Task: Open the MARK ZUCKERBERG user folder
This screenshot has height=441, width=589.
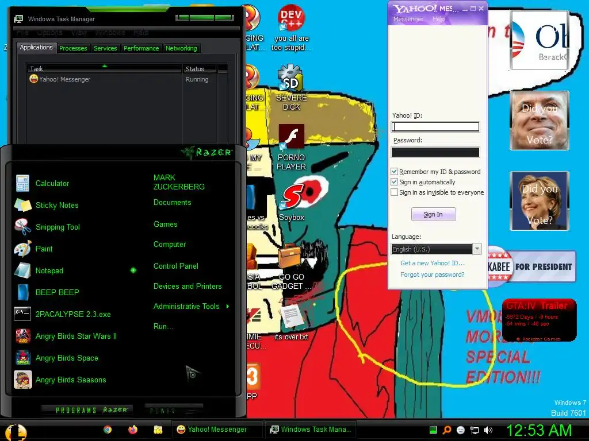Action: (x=179, y=182)
